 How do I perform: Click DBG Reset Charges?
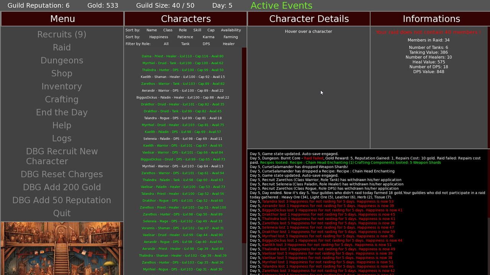[x=62, y=174]
